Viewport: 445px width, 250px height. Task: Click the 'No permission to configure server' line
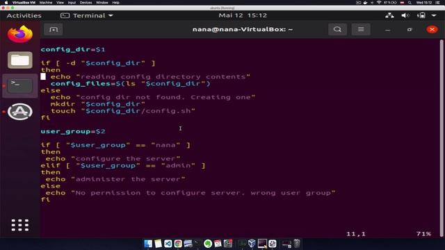[x=191, y=193]
